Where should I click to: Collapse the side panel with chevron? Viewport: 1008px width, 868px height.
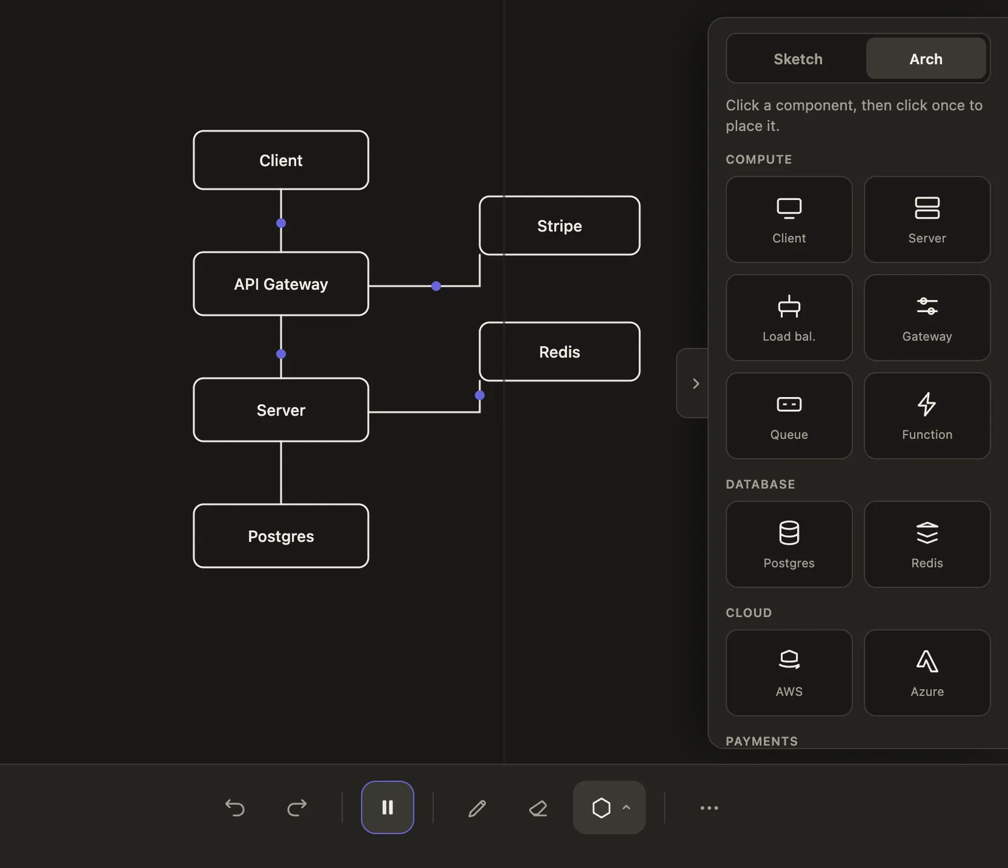click(695, 383)
